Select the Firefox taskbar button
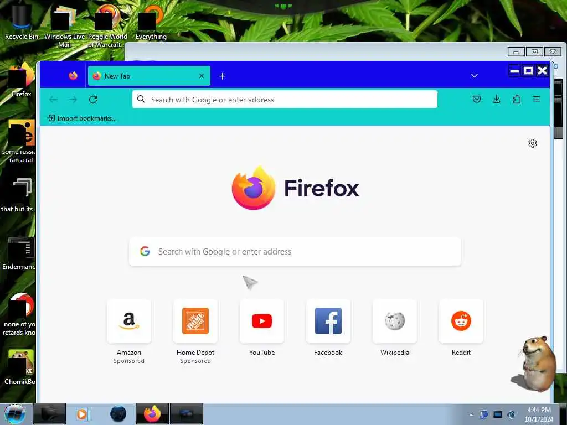The height and width of the screenshot is (425, 567). (x=152, y=414)
